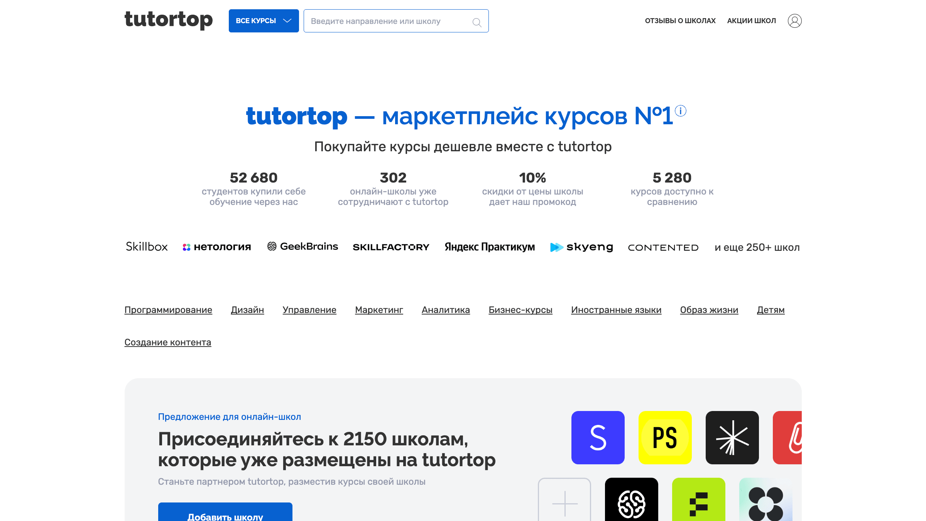
Task: Click the PS app tile thumbnail
Action: 665,438
